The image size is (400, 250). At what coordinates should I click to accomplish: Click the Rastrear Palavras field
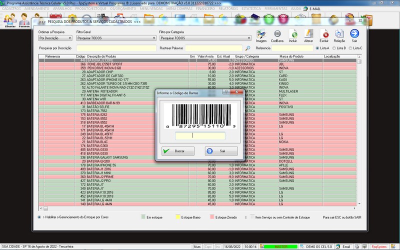click(213, 48)
